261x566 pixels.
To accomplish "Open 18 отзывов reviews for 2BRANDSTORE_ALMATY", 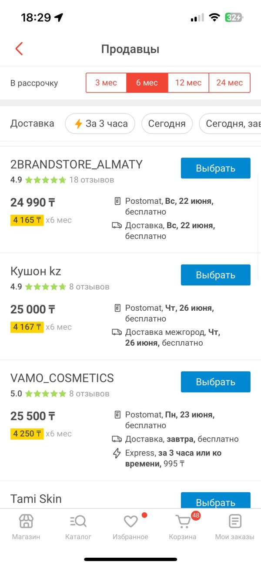I will click(x=92, y=180).
